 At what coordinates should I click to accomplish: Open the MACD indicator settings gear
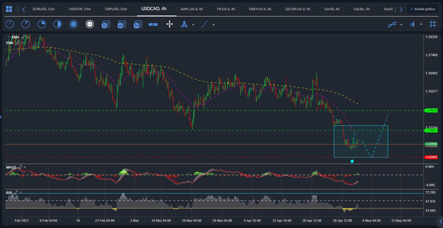click(20, 167)
